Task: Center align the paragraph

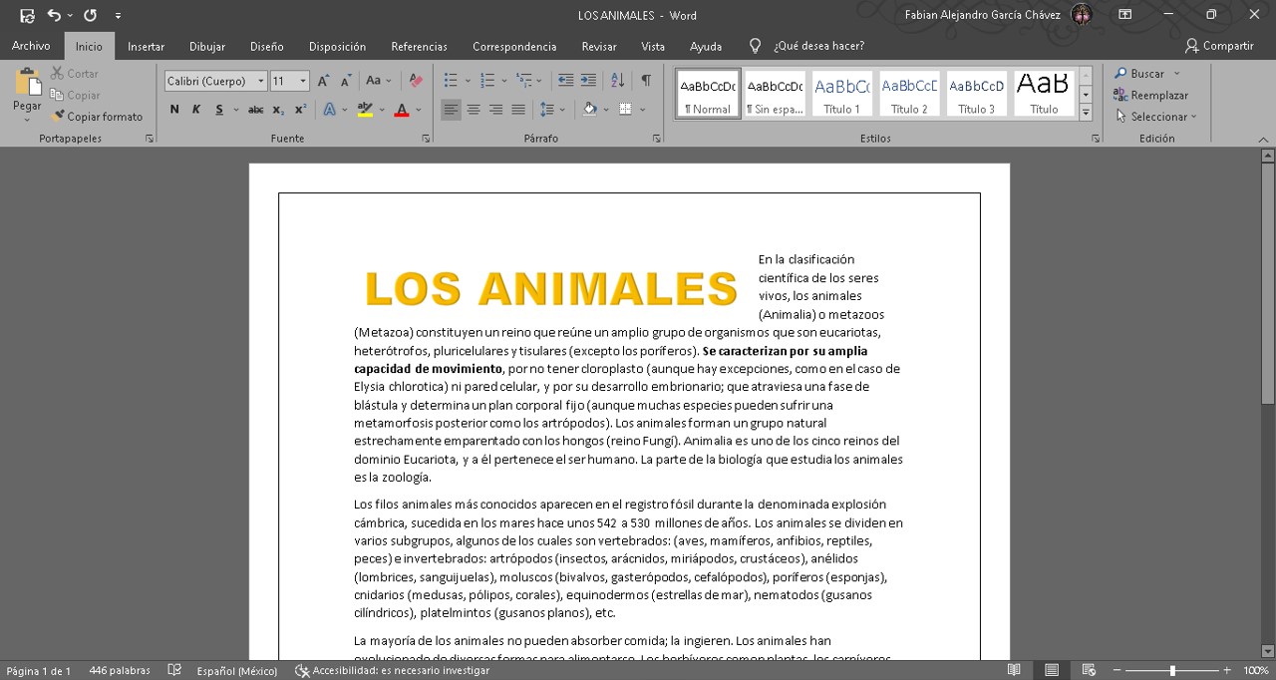Action: [474, 110]
